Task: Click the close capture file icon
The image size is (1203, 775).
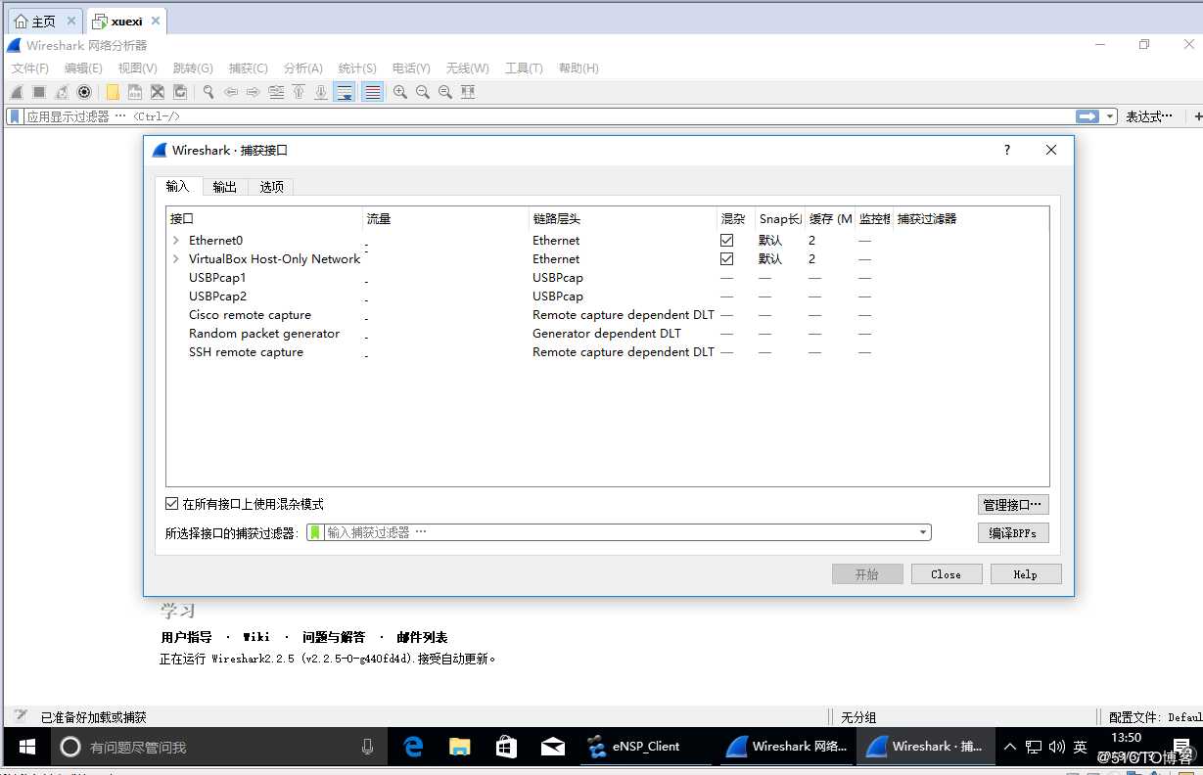Action: coord(158,92)
